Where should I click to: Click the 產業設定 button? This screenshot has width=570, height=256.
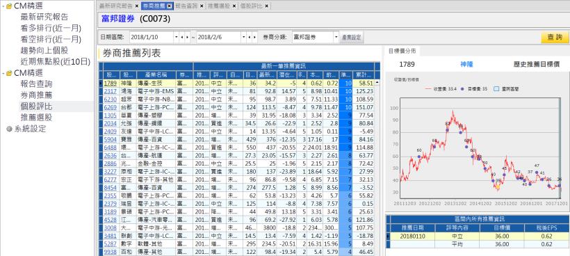(x=352, y=37)
